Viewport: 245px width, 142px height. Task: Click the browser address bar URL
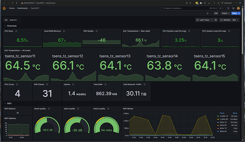[40, 3]
